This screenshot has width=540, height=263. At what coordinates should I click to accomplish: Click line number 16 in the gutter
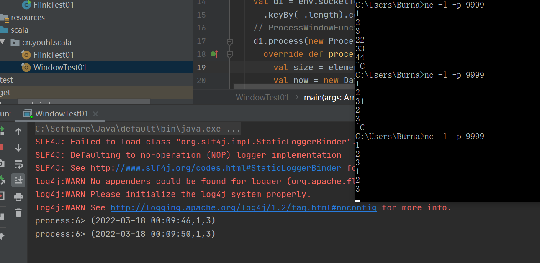coord(201,28)
